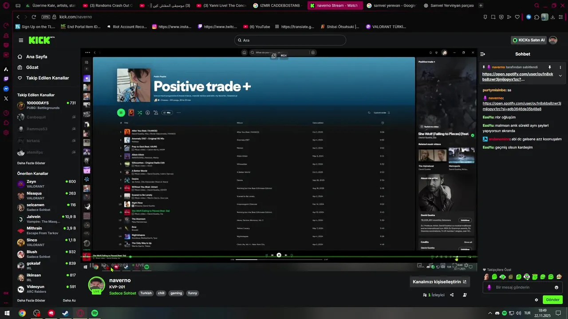The width and height of the screenshot is (568, 319).
Task: Open Steam from the Windows taskbar
Action: click(x=65, y=313)
